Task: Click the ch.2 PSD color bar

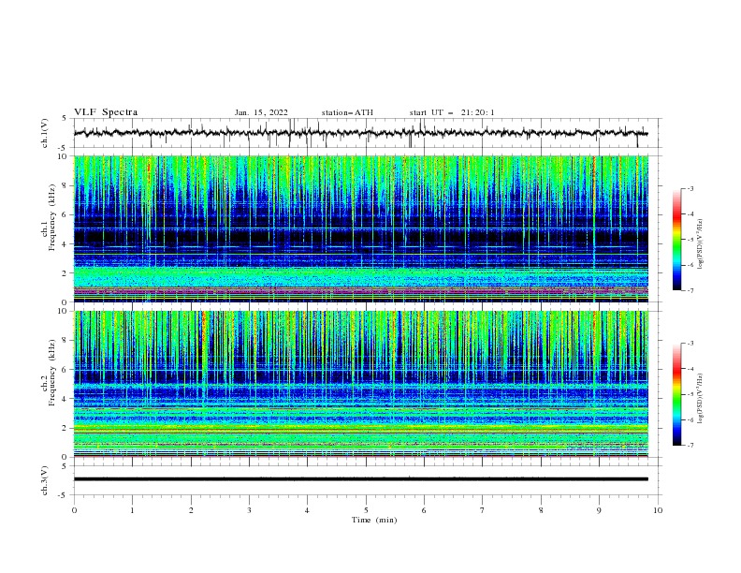Action: point(676,394)
